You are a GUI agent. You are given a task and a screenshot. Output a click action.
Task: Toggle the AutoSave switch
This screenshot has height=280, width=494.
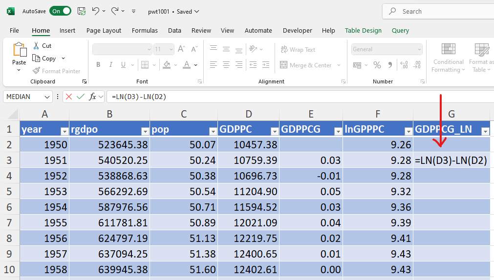coord(60,11)
